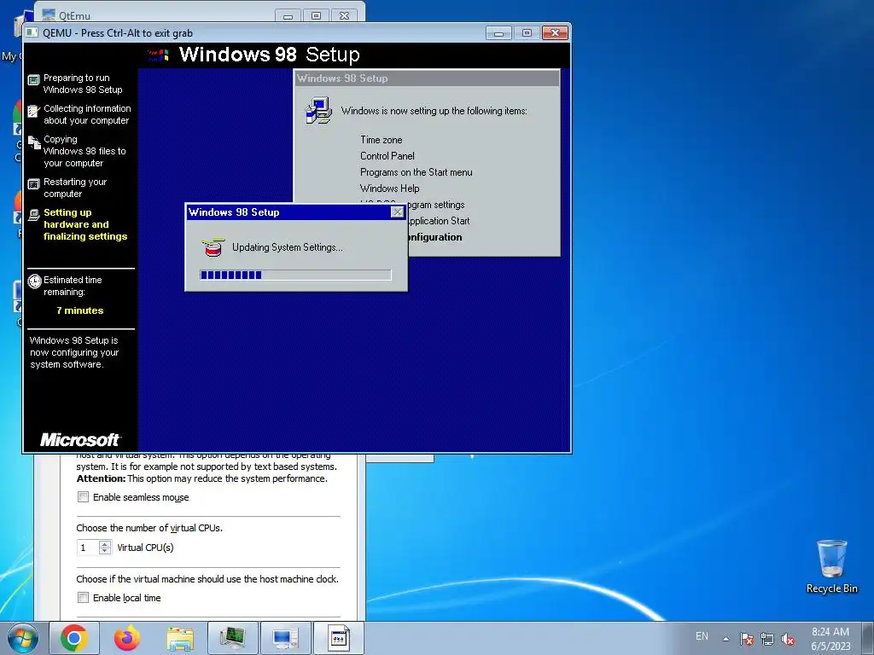
Task: Click the "Control Panel" setup item
Action: click(387, 156)
